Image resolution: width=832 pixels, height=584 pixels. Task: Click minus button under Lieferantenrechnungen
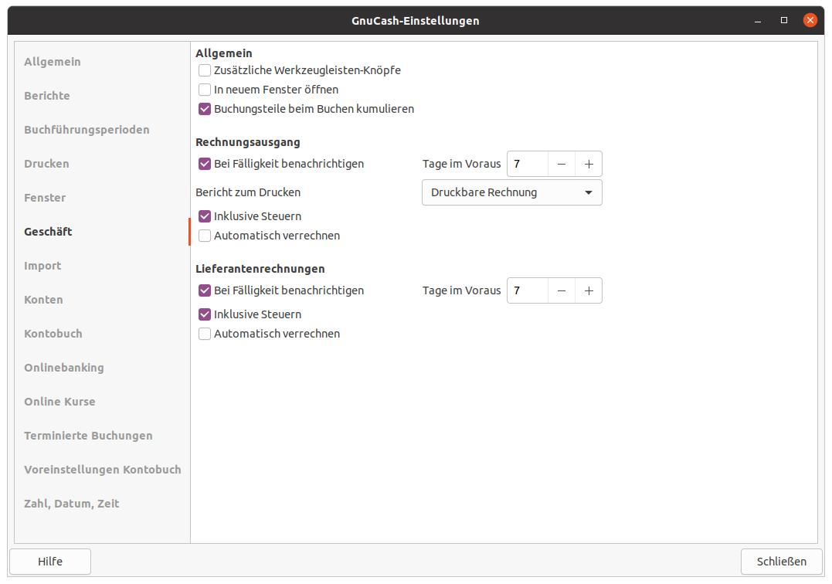coord(562,290)
